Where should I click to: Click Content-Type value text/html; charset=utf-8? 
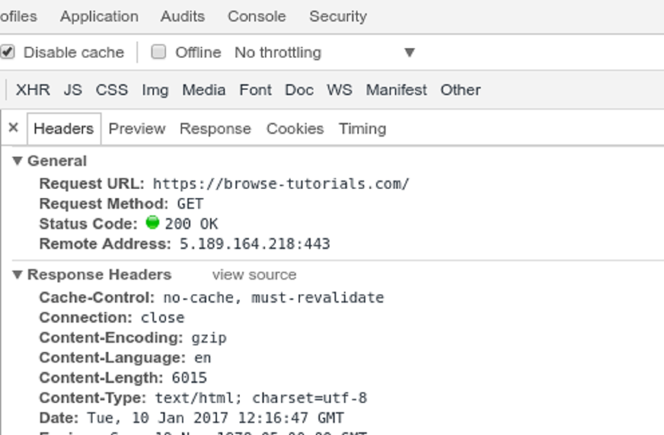[x=261, y=398]
